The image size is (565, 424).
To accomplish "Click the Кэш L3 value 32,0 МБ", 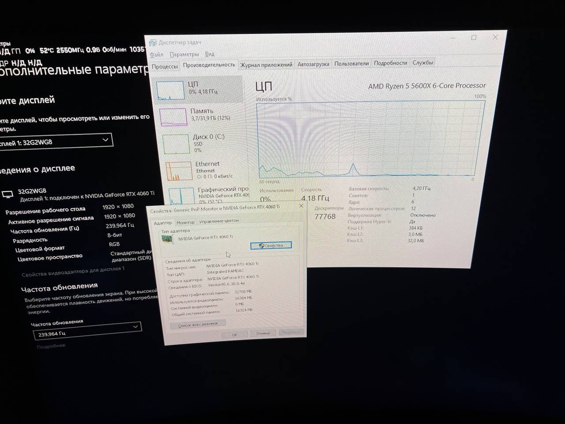I will tap(416, 241).
